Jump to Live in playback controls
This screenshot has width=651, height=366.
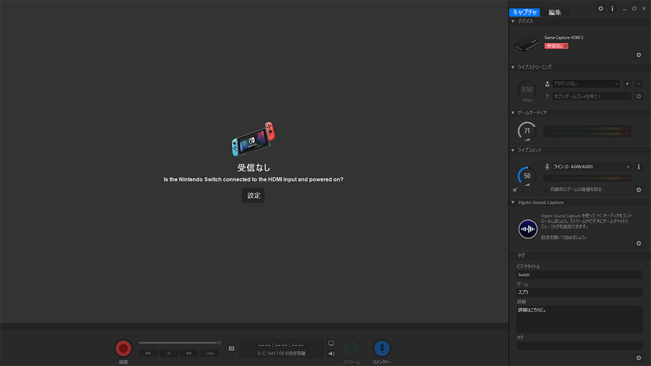pos(210,353)
